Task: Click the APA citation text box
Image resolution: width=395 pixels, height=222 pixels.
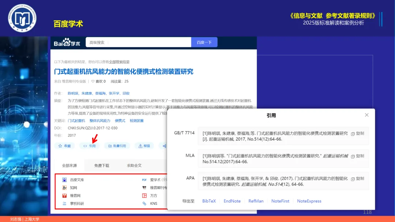Action: tap(283, 181)
